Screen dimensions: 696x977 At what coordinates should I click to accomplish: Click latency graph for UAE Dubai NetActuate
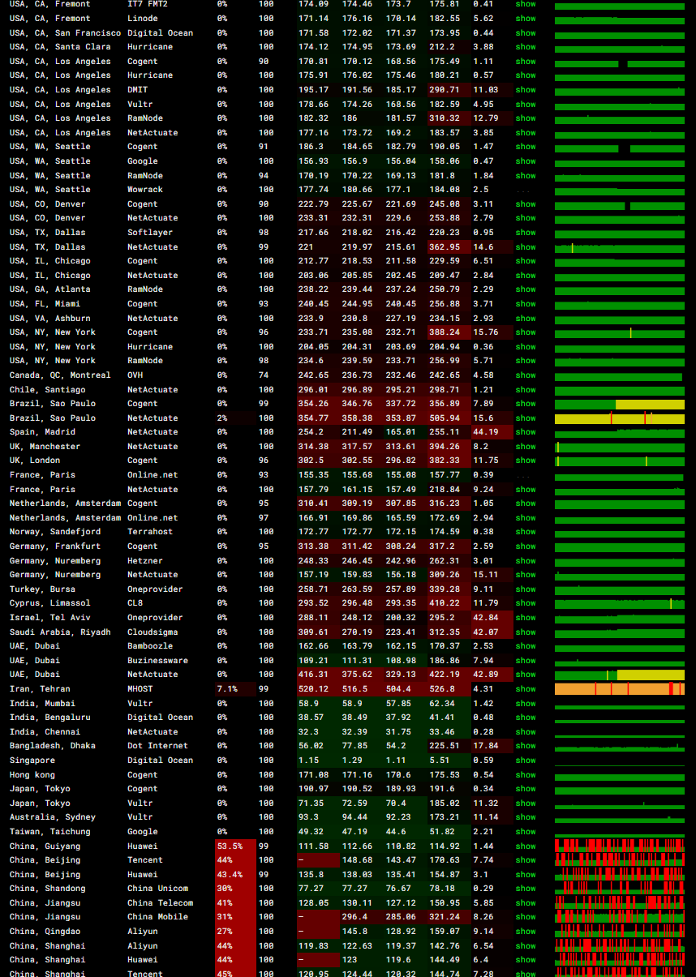tap(620, 675)
